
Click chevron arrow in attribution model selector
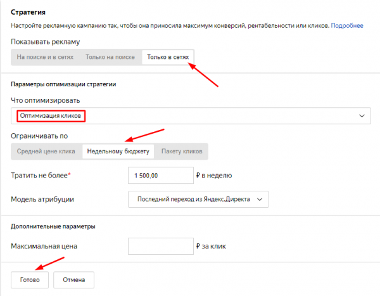[260, 199]
